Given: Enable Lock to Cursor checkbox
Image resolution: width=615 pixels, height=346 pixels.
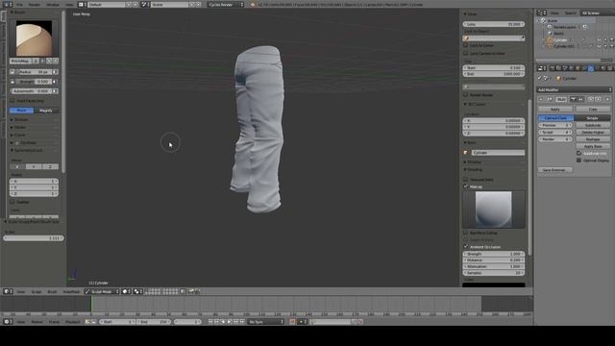Looking at the screenshot, I should [465, 45].
